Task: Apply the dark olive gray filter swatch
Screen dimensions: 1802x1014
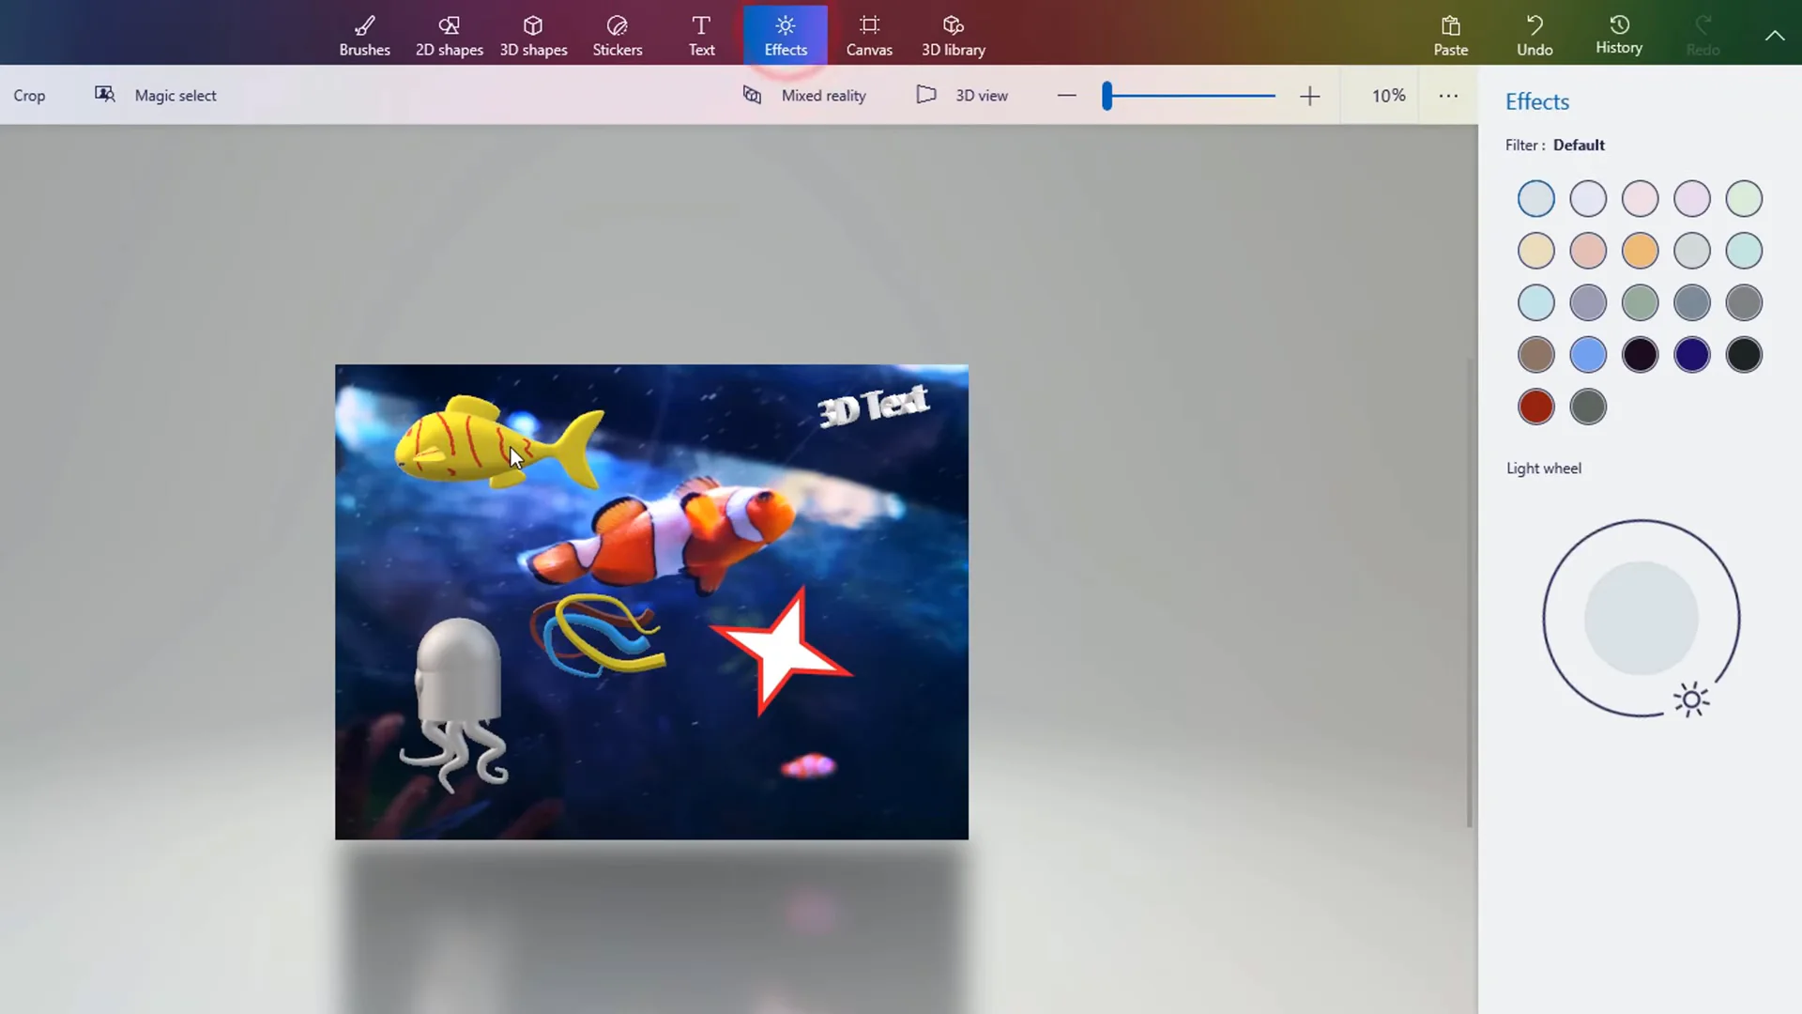Action: [x=1588, y=407]
